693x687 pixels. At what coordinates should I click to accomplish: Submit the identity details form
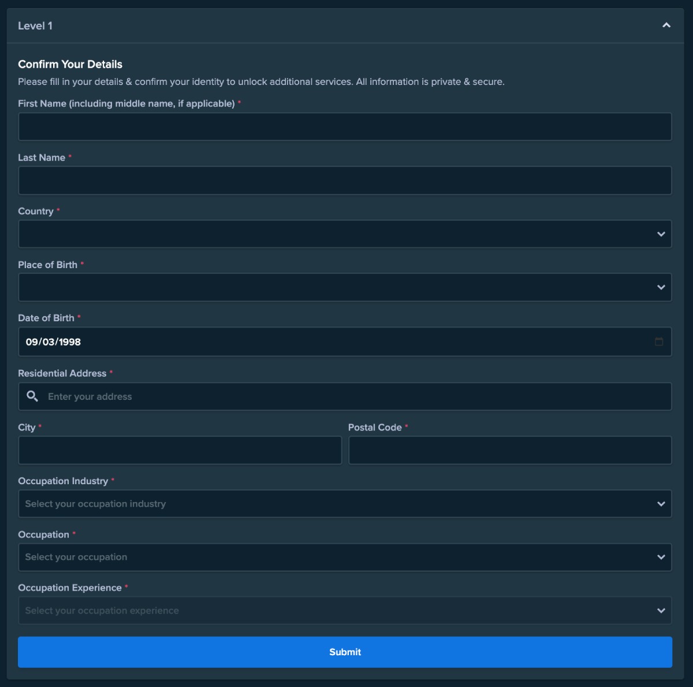(345, 652)
